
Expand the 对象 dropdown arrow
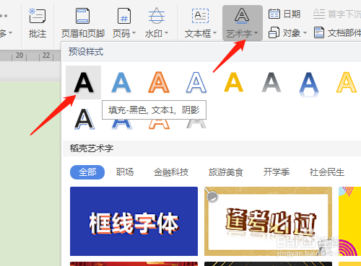[305, 32]
